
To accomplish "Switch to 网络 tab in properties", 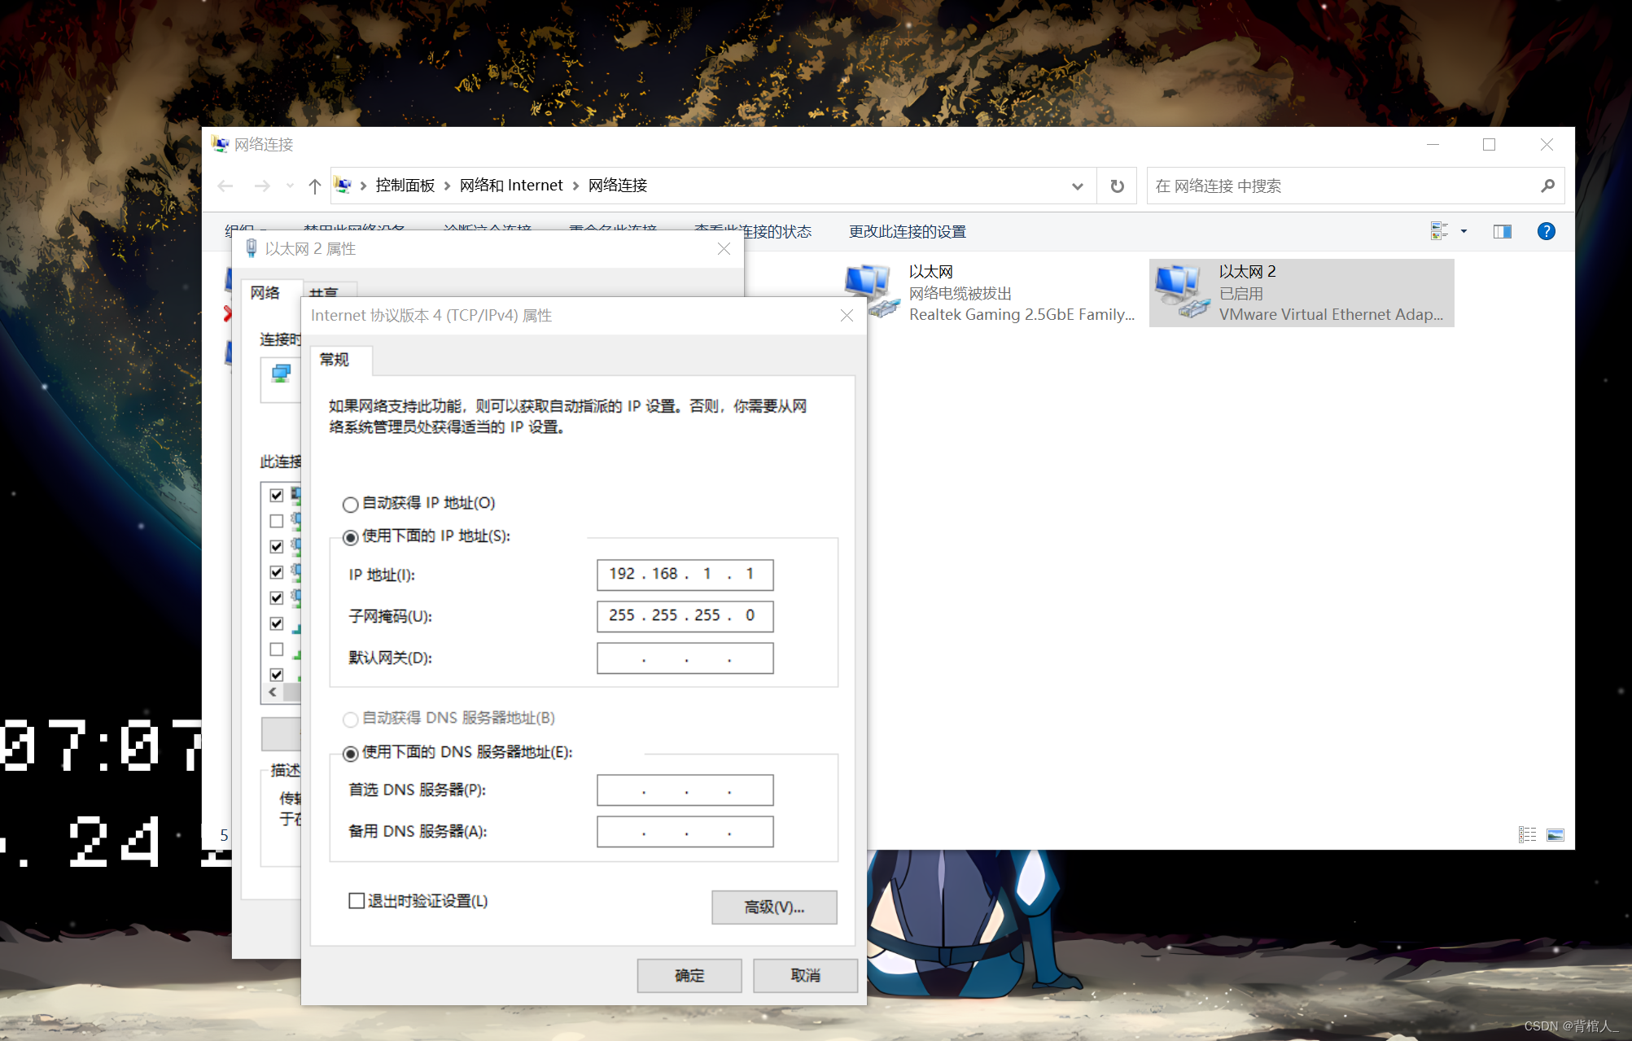I will [265, 293].
